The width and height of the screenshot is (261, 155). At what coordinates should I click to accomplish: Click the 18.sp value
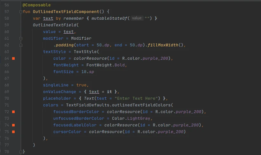(87, 72)
